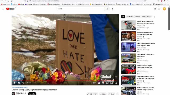Go back with browser back arrow
The height and width of the screenshot is (95, 170).
[2, 1]
